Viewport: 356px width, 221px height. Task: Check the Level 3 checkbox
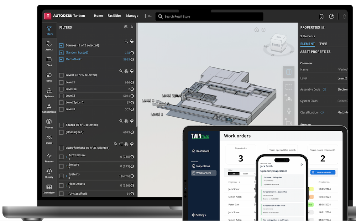[x=61, y=109]
